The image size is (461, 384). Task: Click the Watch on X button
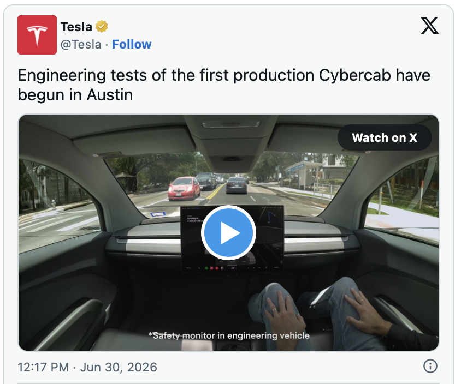click(x=385, y=137)
